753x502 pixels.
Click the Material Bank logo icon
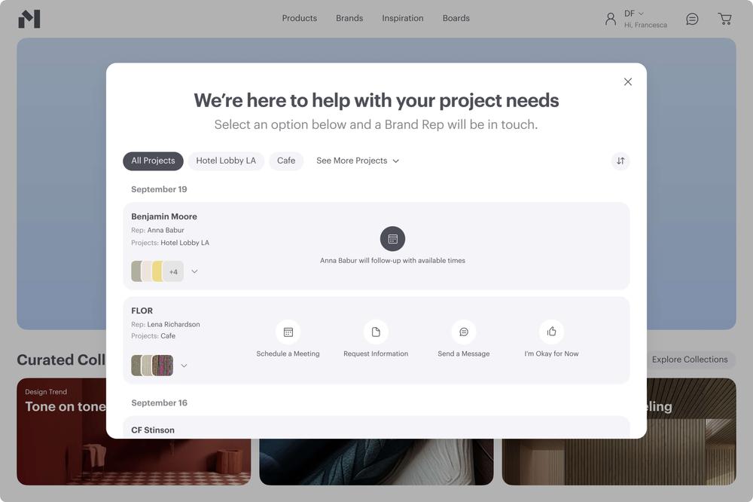click(x=29, y=19)
